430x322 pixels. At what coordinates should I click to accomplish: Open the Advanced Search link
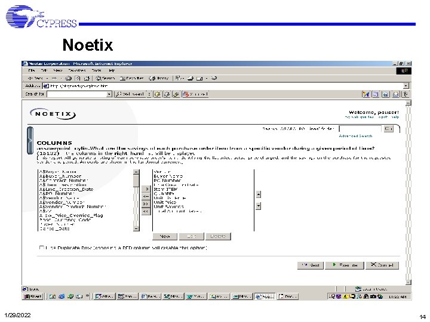click(x=355, y=136)
